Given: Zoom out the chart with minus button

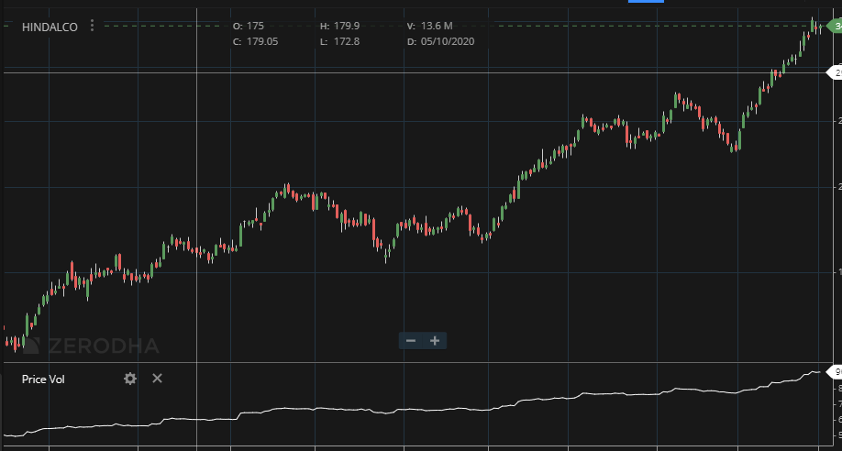Looking at the screenshot, I should tap(411, 340).
